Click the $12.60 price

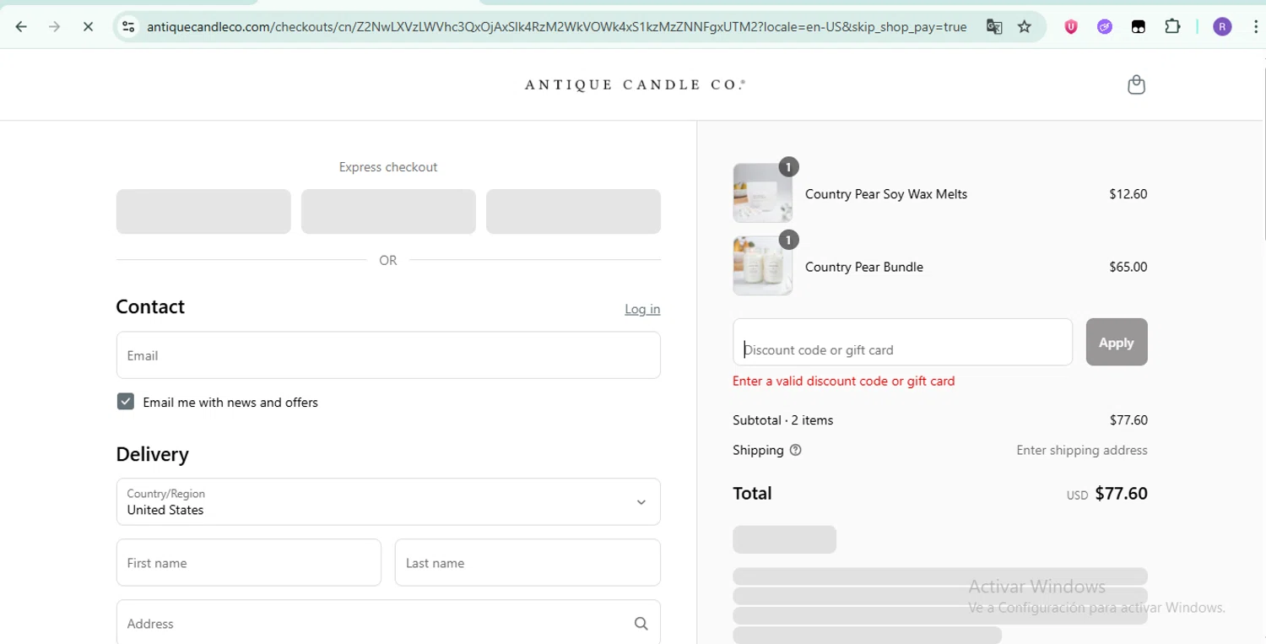(1128, 194)
